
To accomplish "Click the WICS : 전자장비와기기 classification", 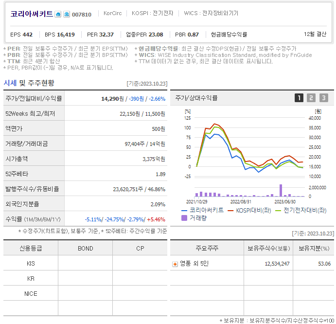I will [x=211, y=13].
